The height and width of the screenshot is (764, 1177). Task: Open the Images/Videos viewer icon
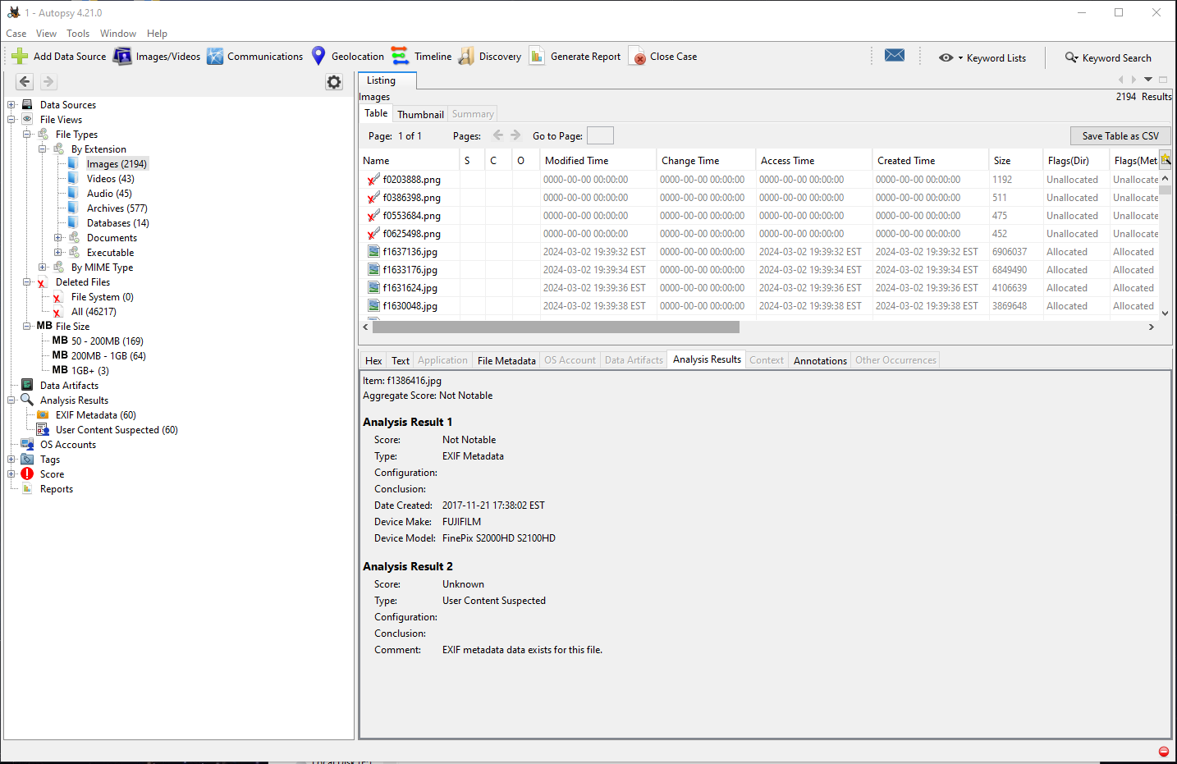tap(122, 56)
